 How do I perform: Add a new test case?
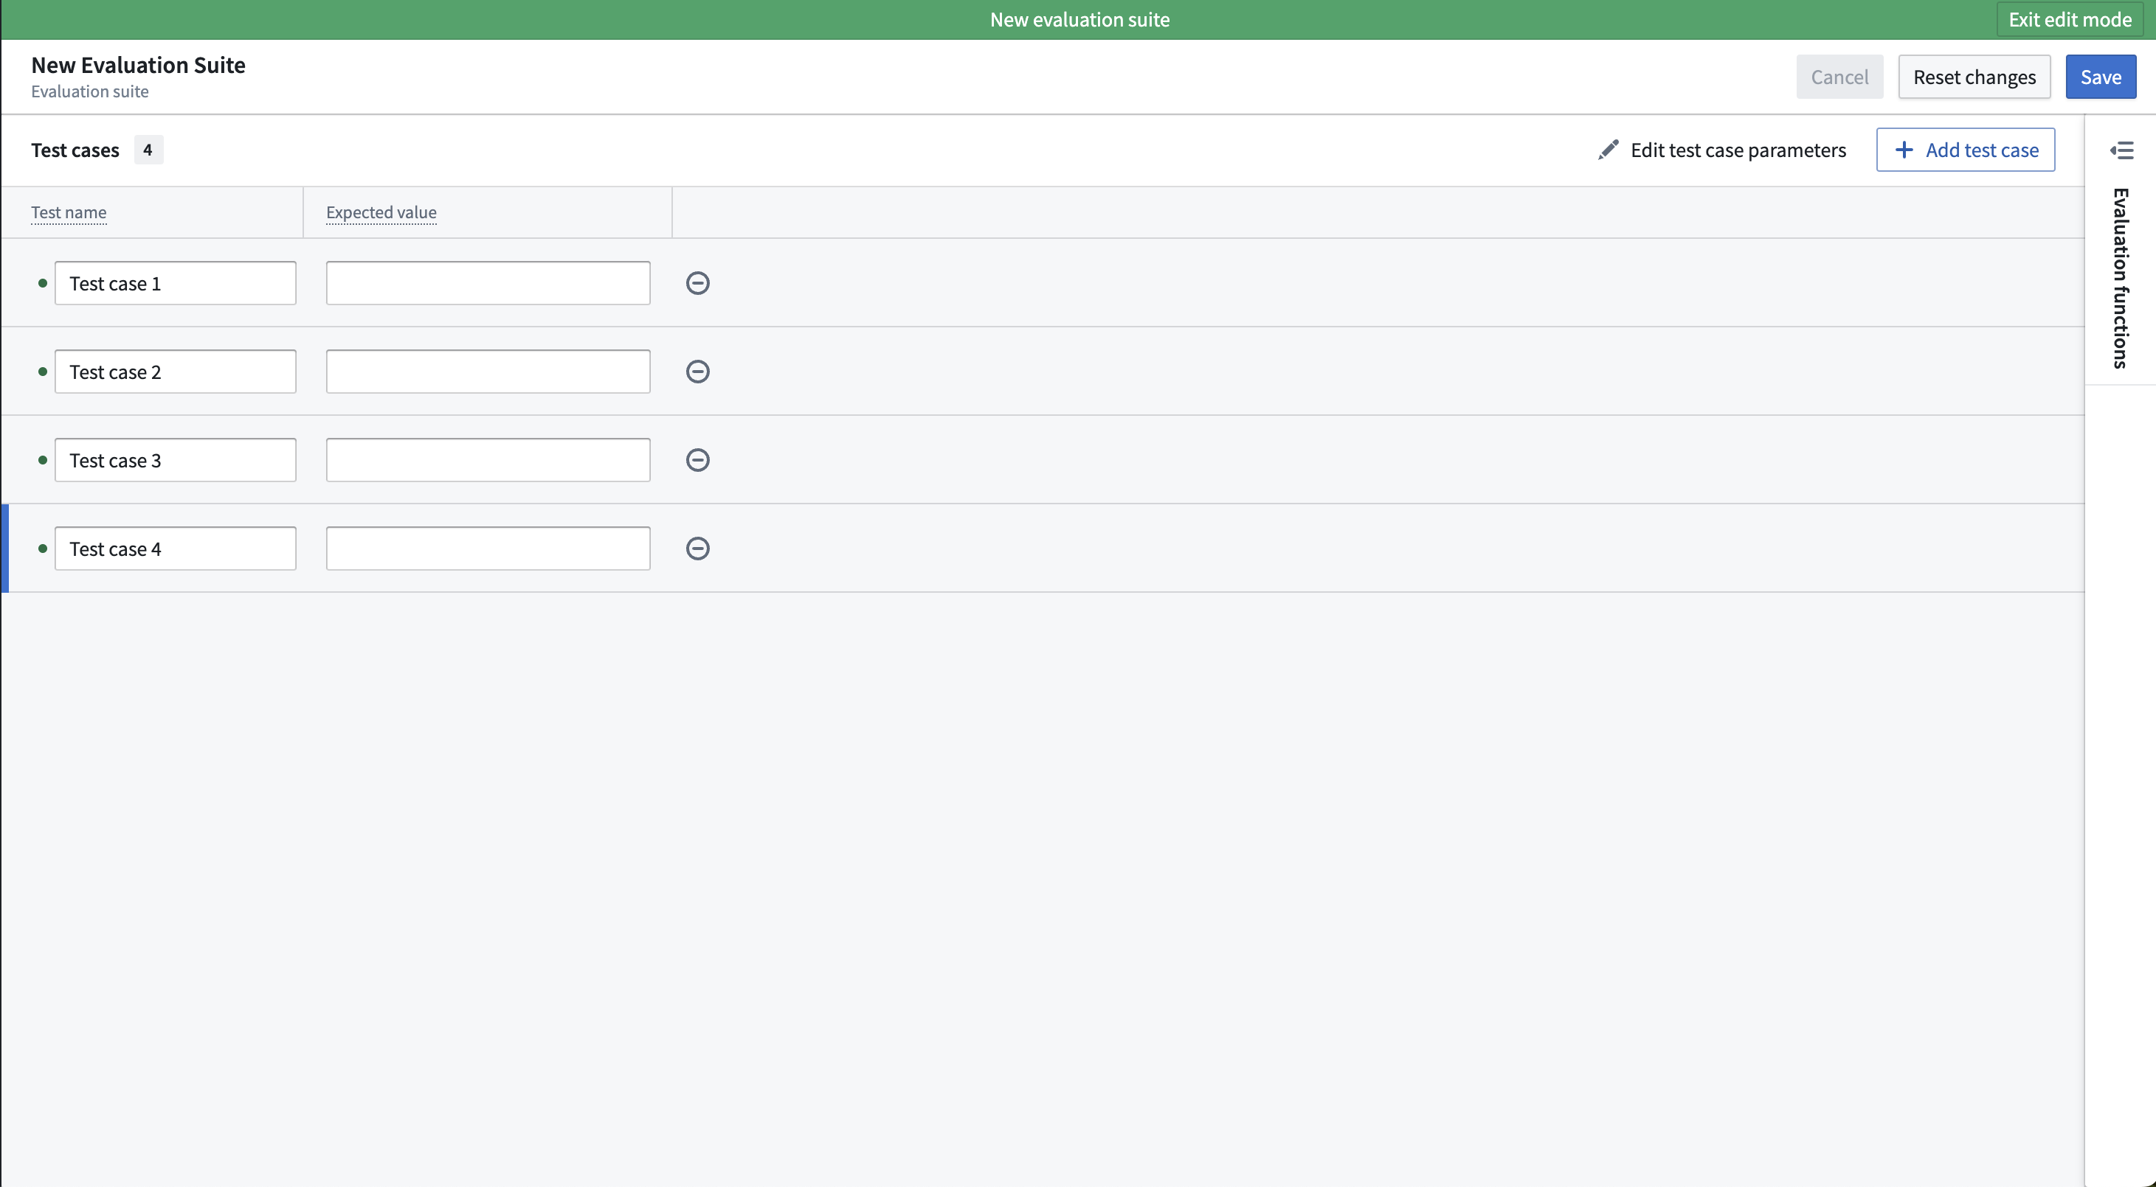(1964, 150)
